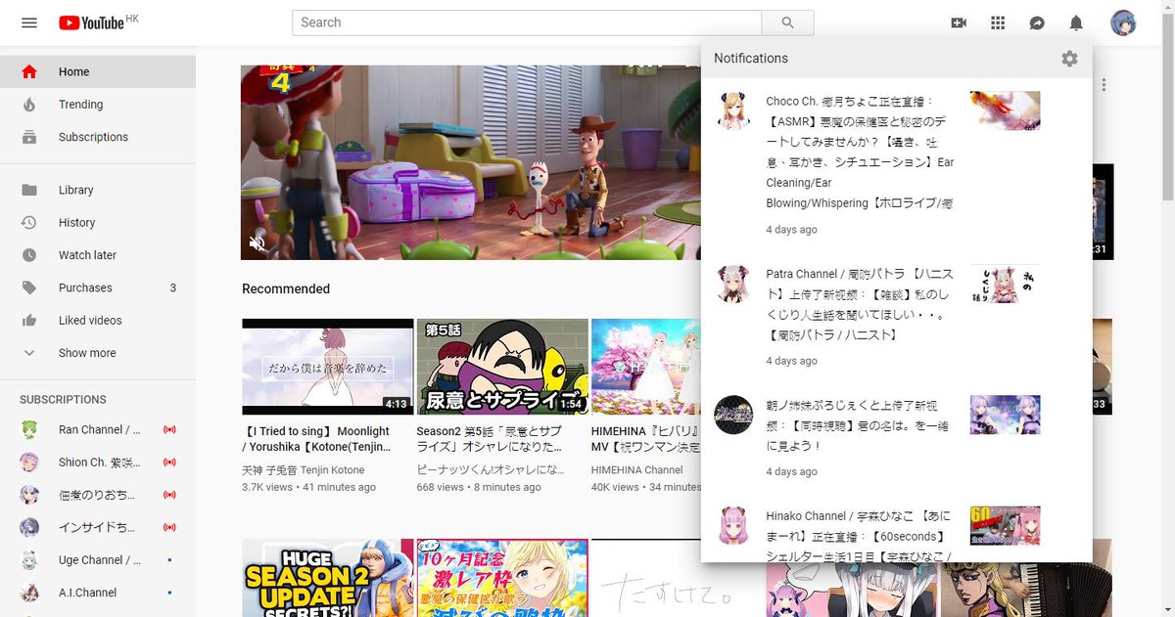1175x617 pixels.
Task: Open the account avatar menu
Action: pyautogui.click(x=1123, y=22)
